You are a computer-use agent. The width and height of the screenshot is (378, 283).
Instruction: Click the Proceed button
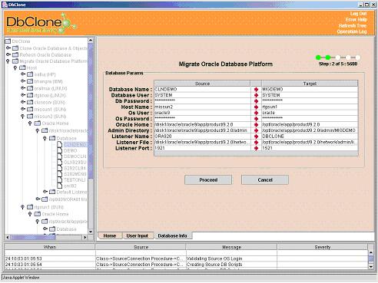point(208,180)
